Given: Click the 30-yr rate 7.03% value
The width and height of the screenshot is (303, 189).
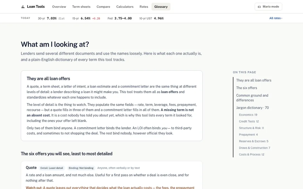Looking at the screenshot, I should [x=52, y=18].
